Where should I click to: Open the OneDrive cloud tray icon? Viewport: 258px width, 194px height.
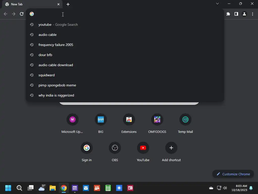point(211,188)
